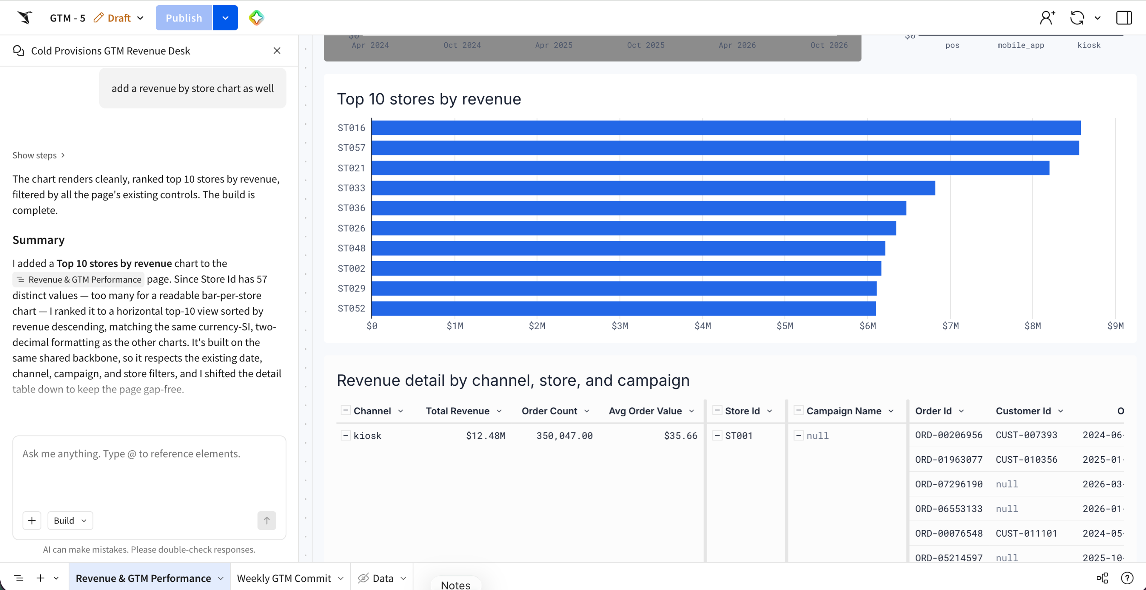Click the Draft pencil icon
Image resolution: width=1146 pixels, height=590 pixels.
[98, 18]
